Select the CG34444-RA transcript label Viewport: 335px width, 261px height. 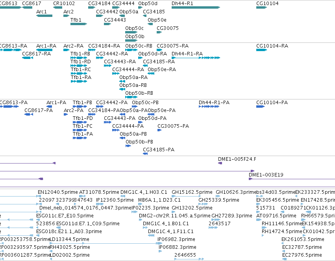click(128, 70)
